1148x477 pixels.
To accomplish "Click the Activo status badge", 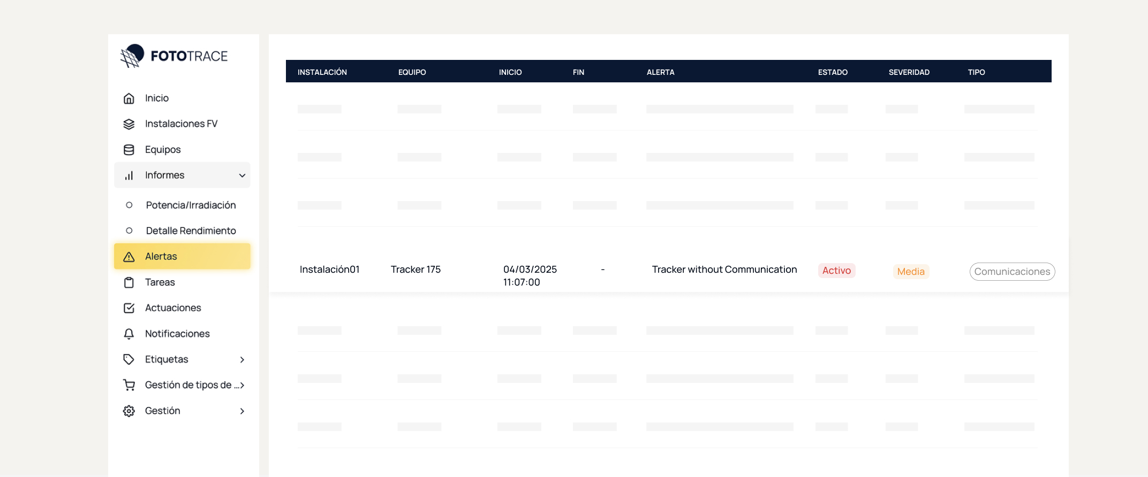I will (x=836, y=271).
